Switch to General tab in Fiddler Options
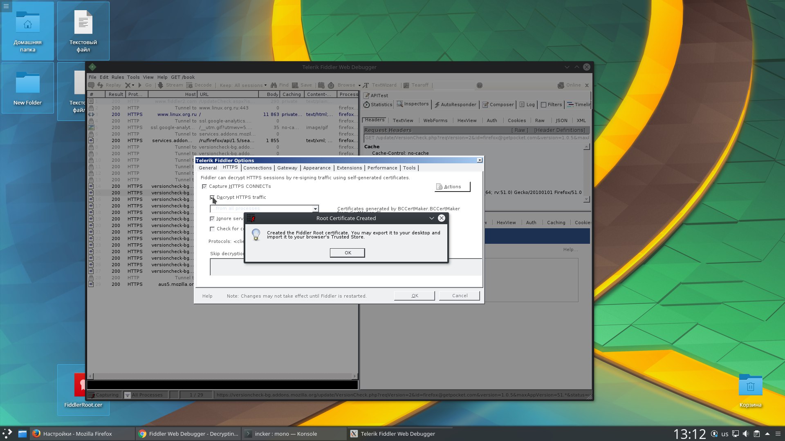The width and height of the screenshot is (785, 441). (208, 168)
